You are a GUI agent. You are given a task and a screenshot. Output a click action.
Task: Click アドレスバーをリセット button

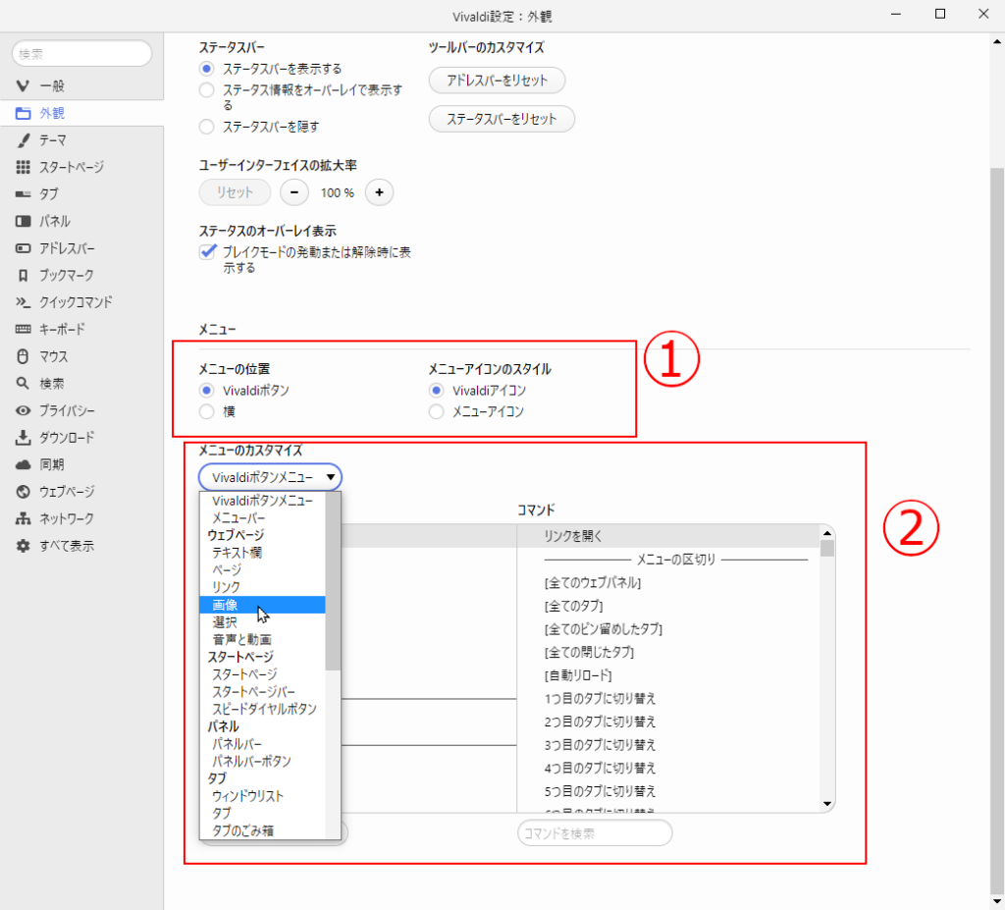coord(497,80)
